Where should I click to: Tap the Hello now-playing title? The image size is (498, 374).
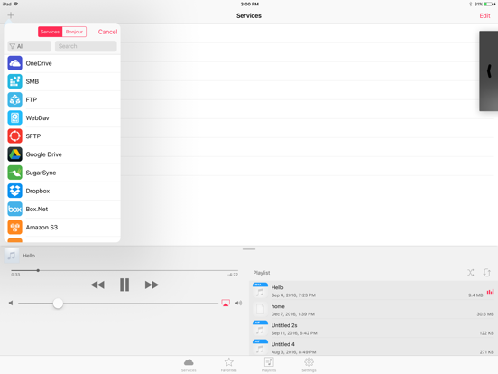(29, 256)
